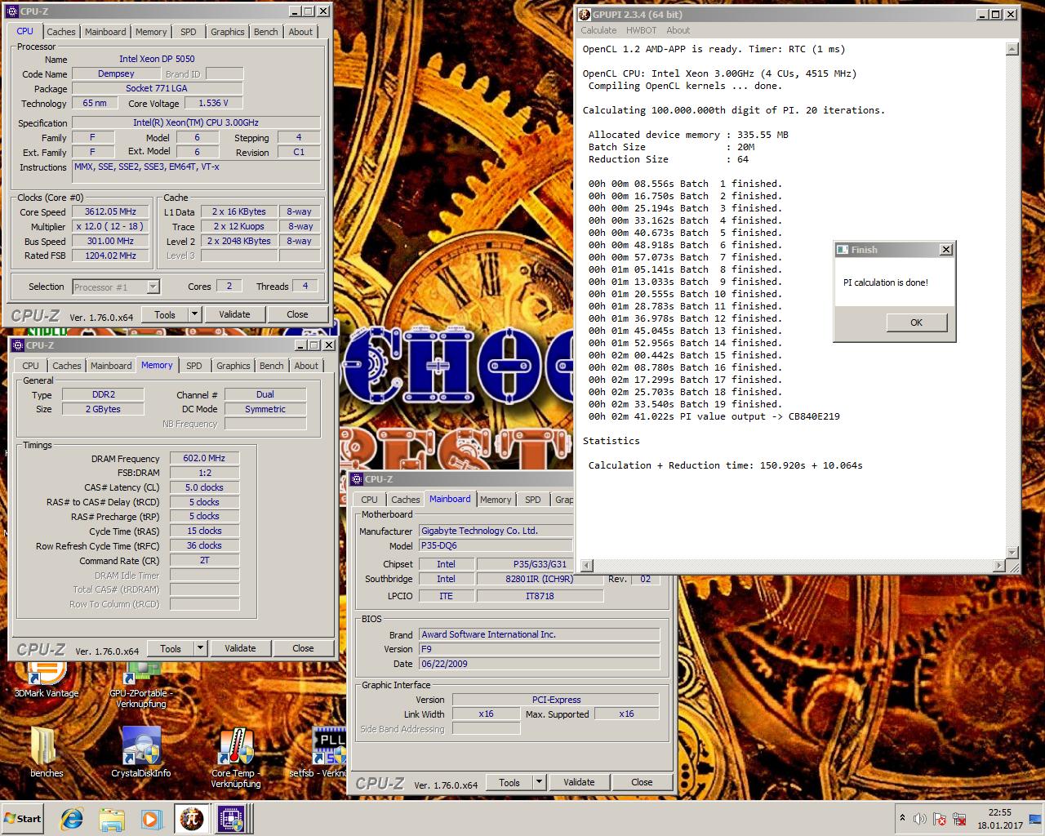
Task: Click Close in the Memory CPU-Z window
Action: 303,648
